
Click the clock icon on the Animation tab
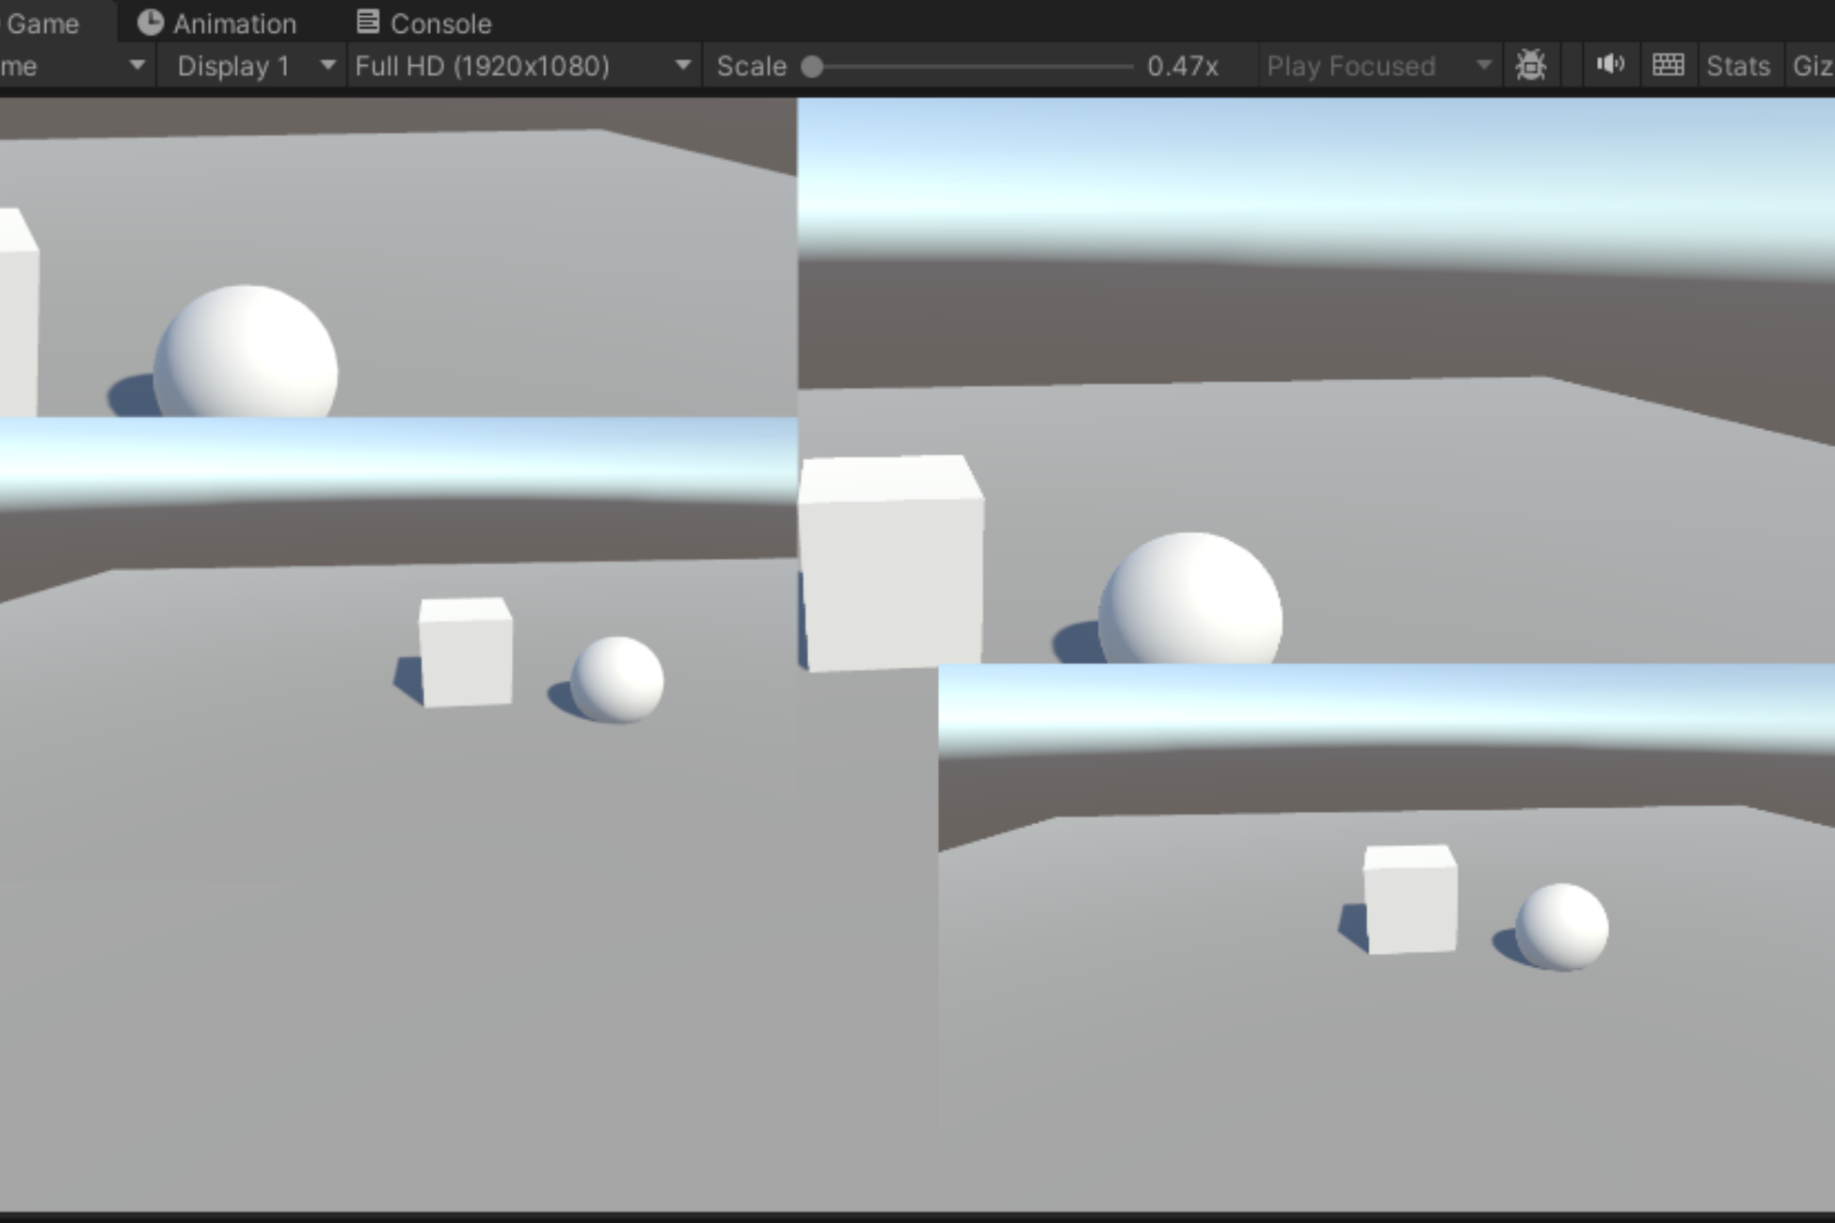(151, 23)
